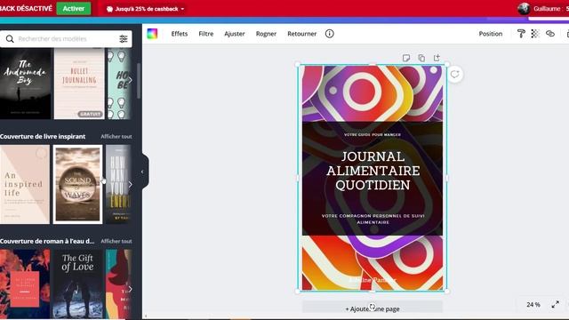
Task: Open the transparency checkerboard icon
Action: (x=535, y=34)
